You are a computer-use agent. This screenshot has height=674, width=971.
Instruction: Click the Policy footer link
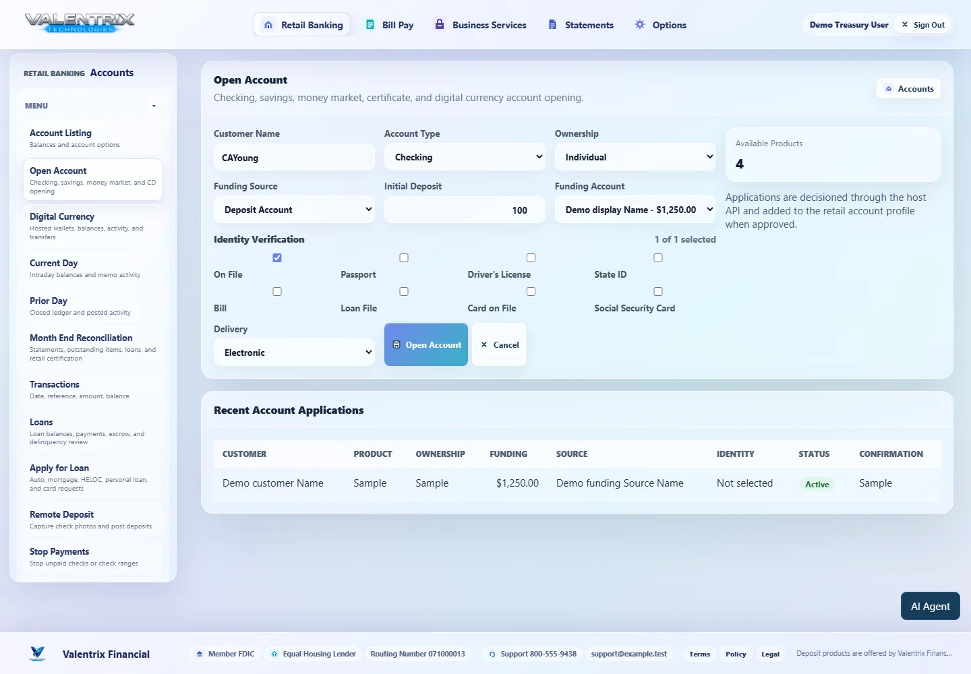[736, 654]
